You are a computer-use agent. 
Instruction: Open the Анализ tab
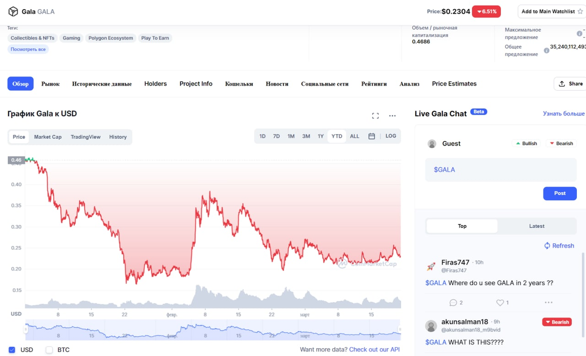pyautogui.click(x=409, y=84)
